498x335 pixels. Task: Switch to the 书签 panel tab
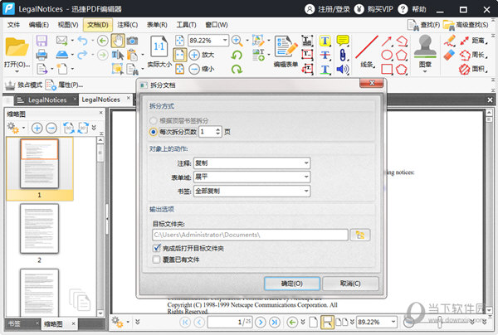tap(15, 323)
